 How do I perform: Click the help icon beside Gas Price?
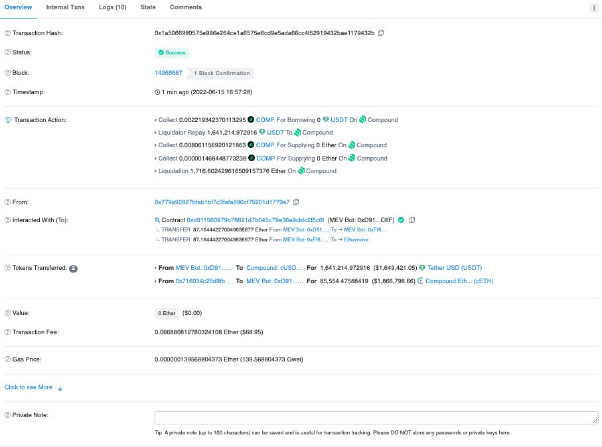(x=7, y=359)
